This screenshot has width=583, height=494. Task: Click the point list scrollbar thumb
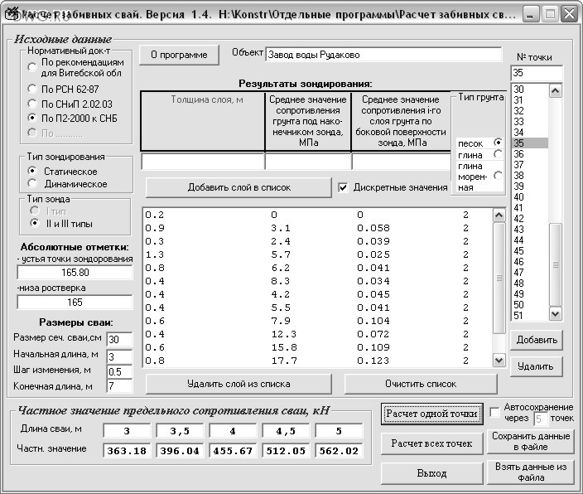pos(555,265)
